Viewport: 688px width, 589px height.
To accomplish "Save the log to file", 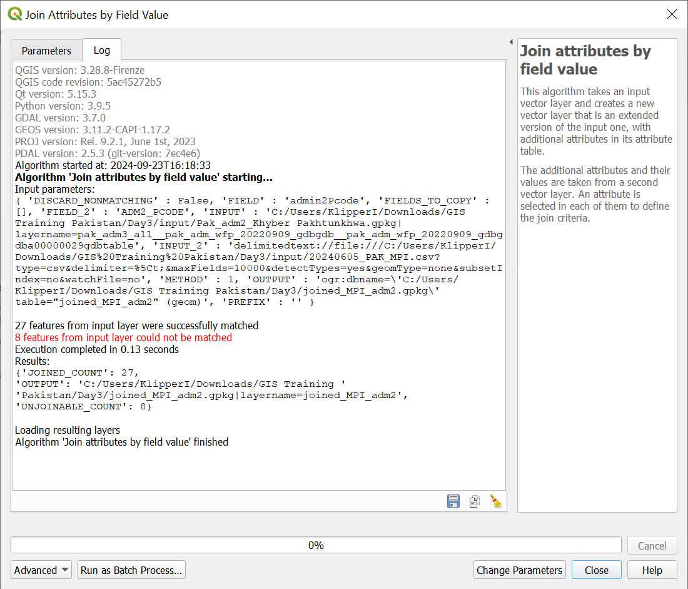I will point(453,501).
